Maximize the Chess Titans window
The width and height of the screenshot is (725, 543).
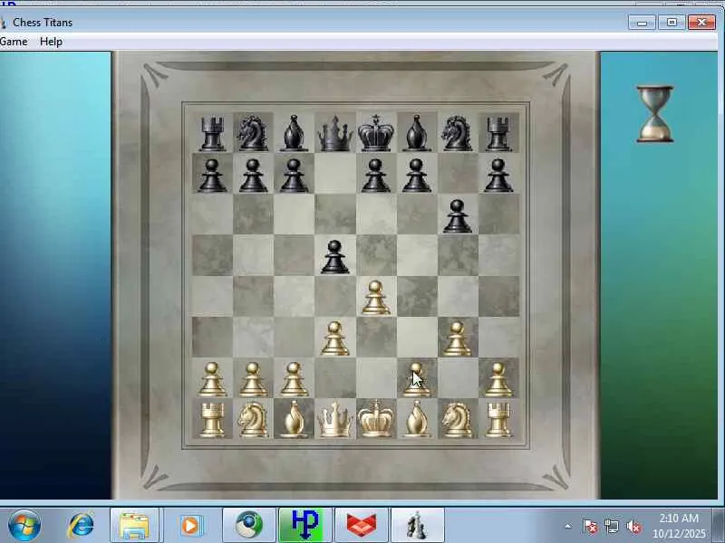pos(672,22)
